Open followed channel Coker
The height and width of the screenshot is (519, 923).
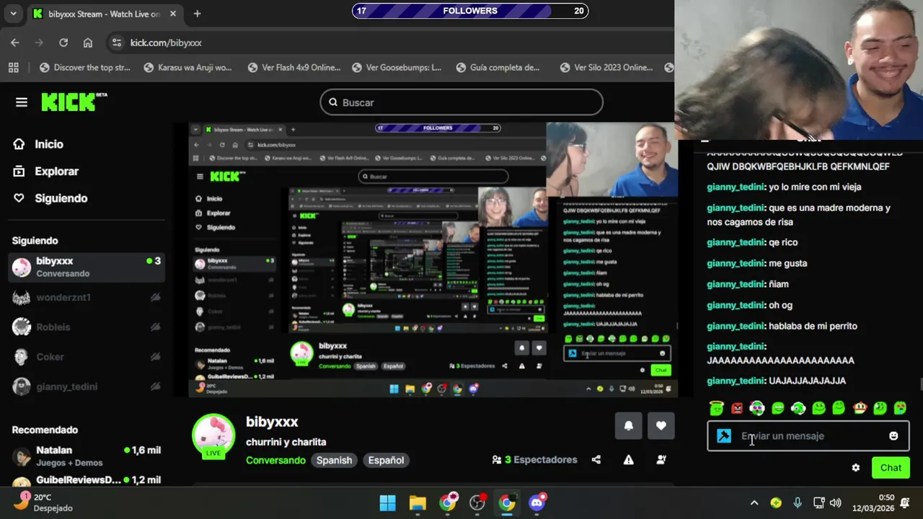tap(87, 357)
